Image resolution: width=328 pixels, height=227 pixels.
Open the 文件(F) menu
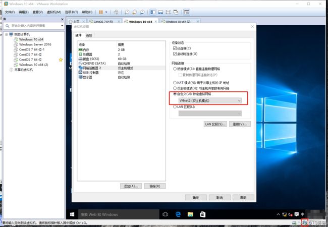tap(10, 12)
